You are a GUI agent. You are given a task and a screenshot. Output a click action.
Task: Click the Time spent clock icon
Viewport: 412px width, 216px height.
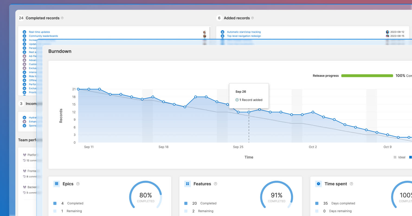coord(318,184)
